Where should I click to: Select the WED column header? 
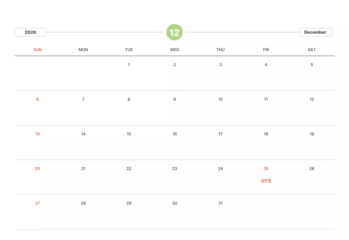[174, 50]
